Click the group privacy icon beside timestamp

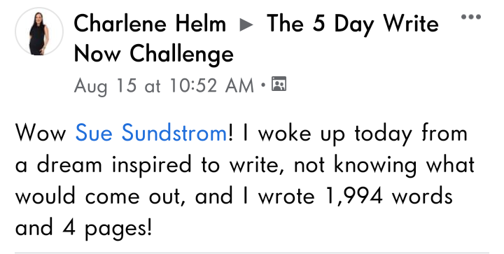click(x=279, y=84)
